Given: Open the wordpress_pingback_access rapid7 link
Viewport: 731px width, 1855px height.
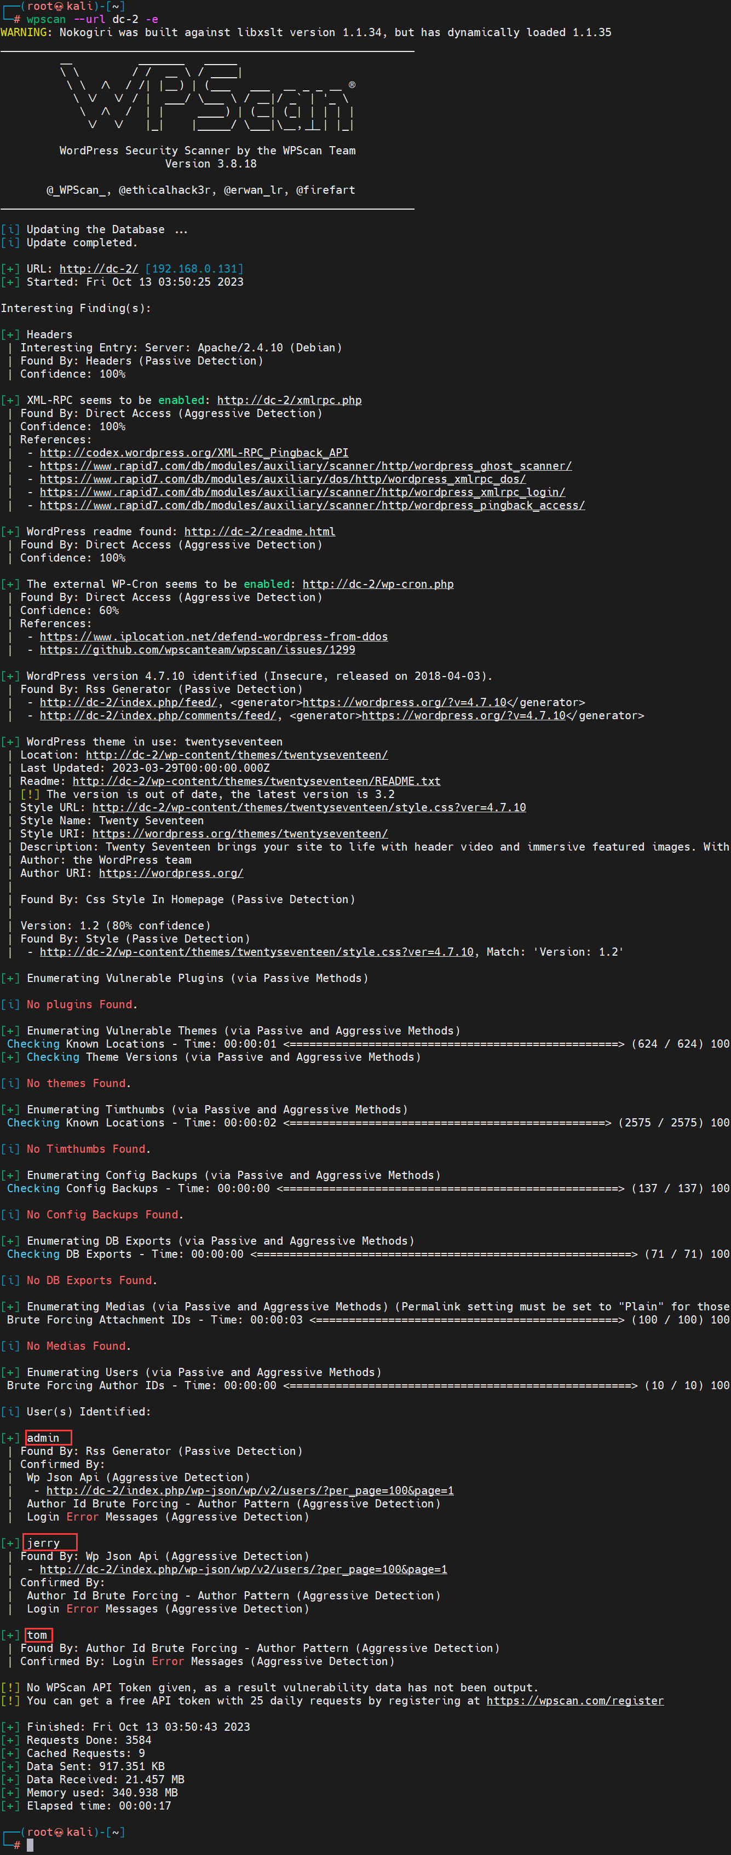Looking at the screenshot, I should click(312, 506).
